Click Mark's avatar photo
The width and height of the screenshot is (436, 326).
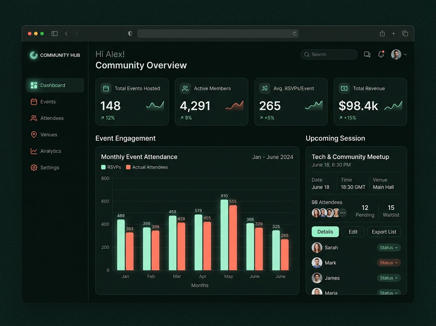317,263
